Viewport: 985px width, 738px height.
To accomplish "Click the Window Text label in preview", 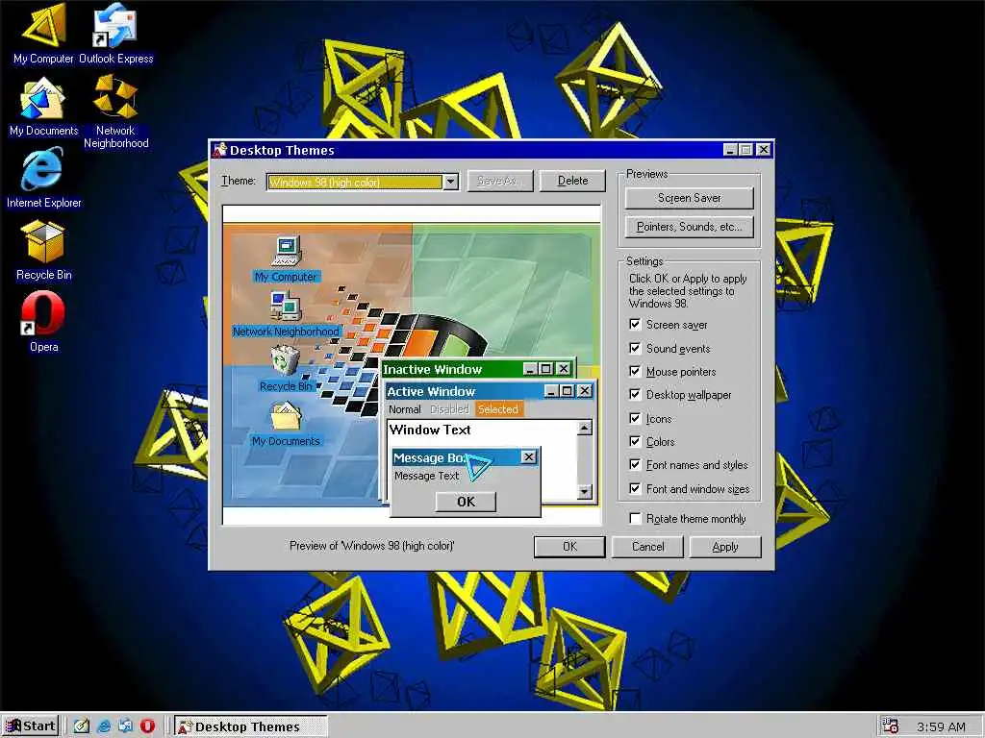I will [x=430, y=430].
